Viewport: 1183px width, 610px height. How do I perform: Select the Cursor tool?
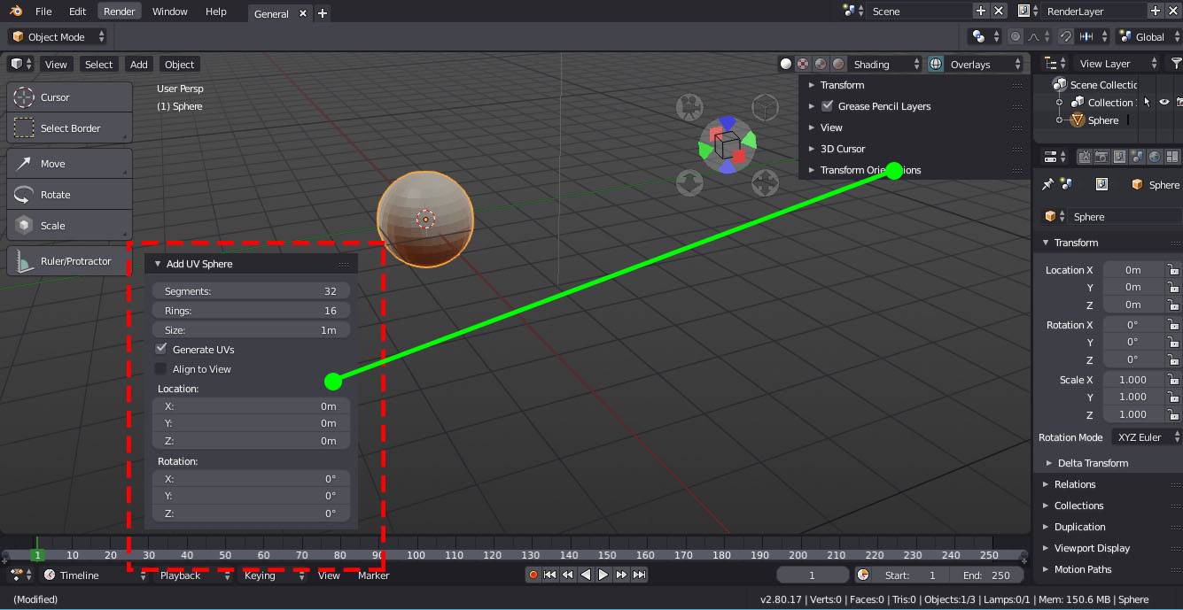point(69,97)
